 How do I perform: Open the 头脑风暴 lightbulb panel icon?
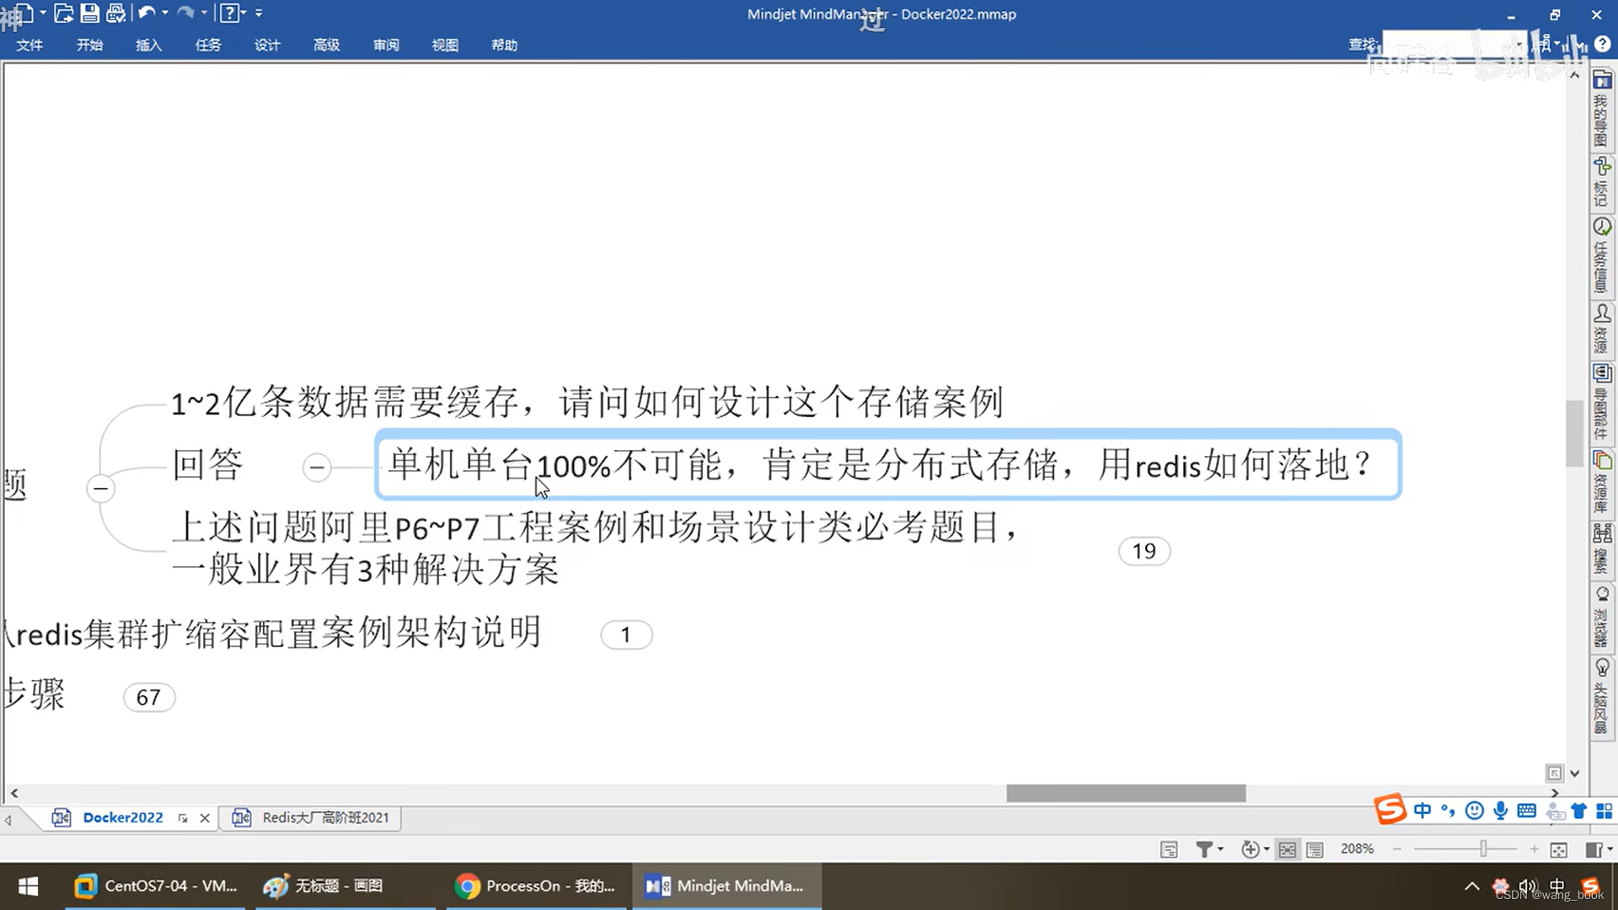1601,667
